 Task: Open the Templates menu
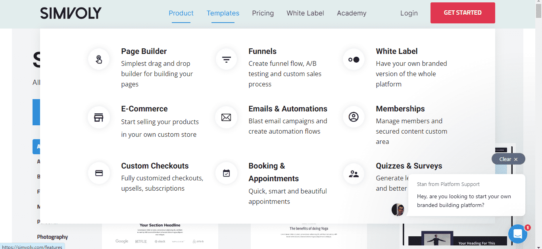223,13
